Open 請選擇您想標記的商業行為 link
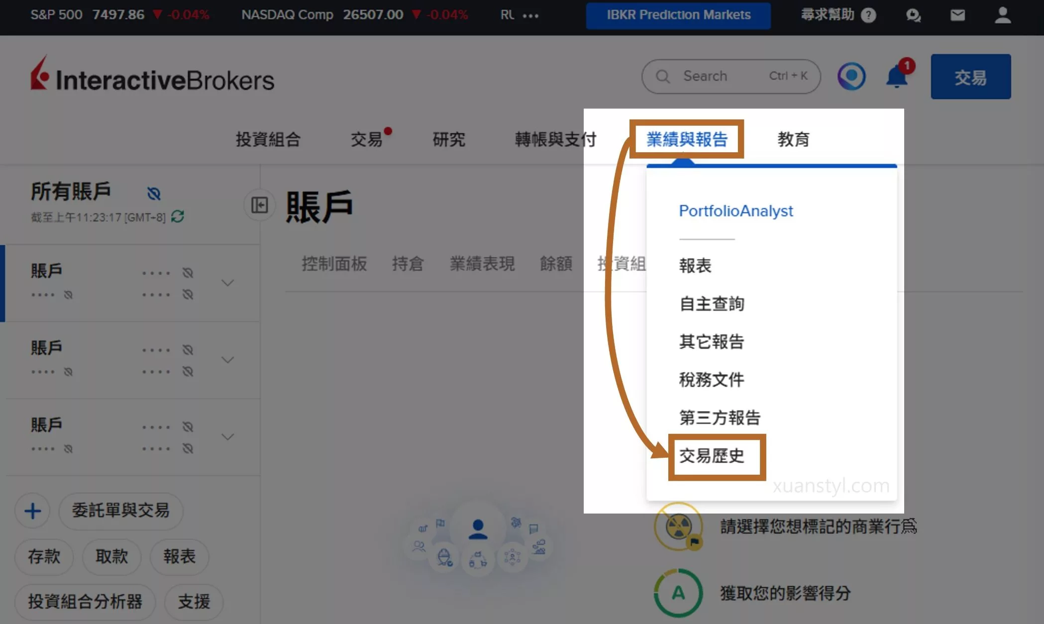 819,526
